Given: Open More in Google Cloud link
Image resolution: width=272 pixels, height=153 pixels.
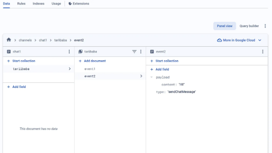Looking at the screenshot, I should pyautogui.click(x=239, y=40).
